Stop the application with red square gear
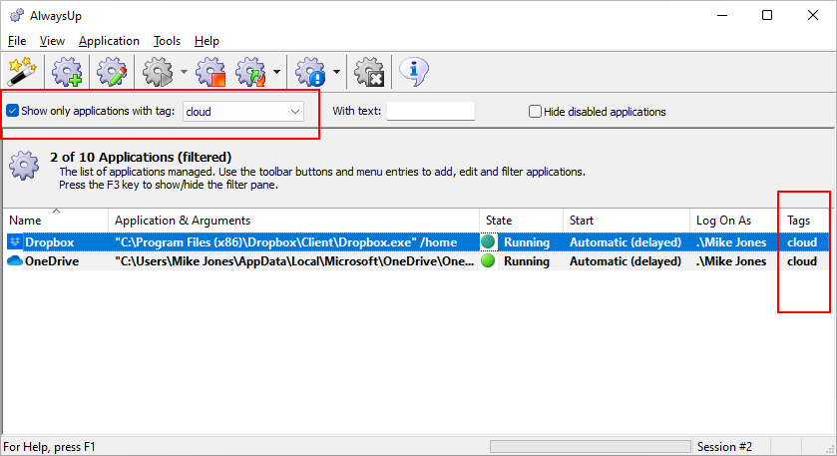Image resolution: width=837 pixels, height=456 pixels. (210, 72)
